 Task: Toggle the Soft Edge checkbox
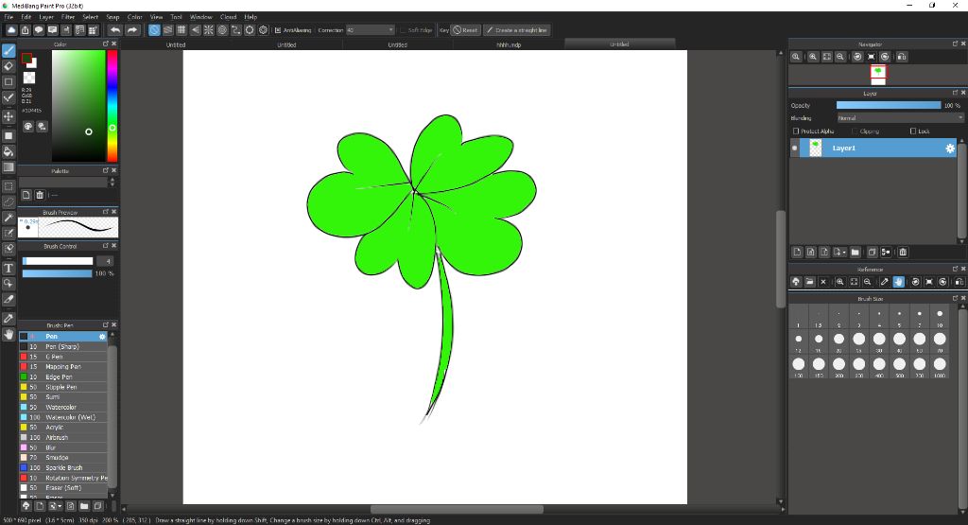coord(403,29)
